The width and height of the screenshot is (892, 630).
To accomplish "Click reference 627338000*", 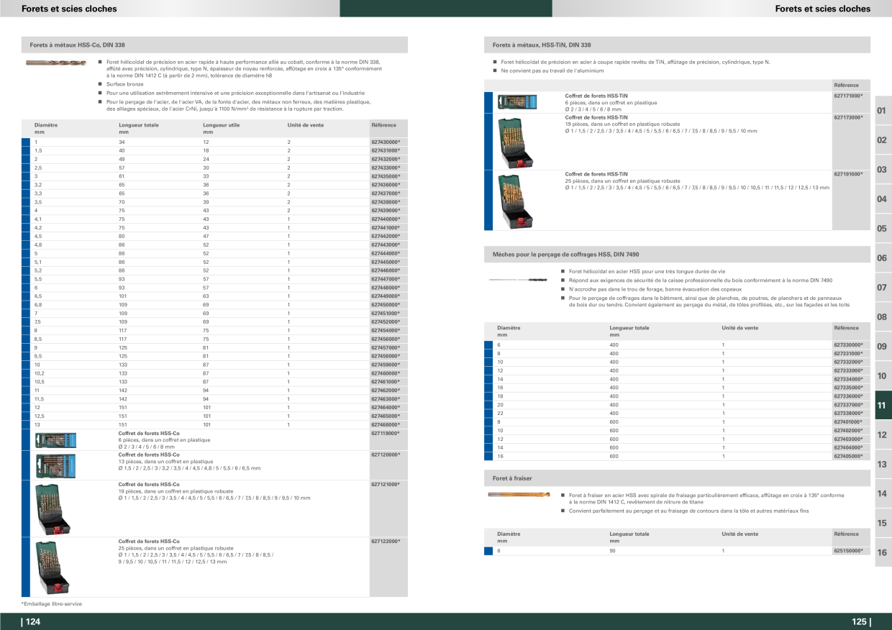I will [848, 414].
